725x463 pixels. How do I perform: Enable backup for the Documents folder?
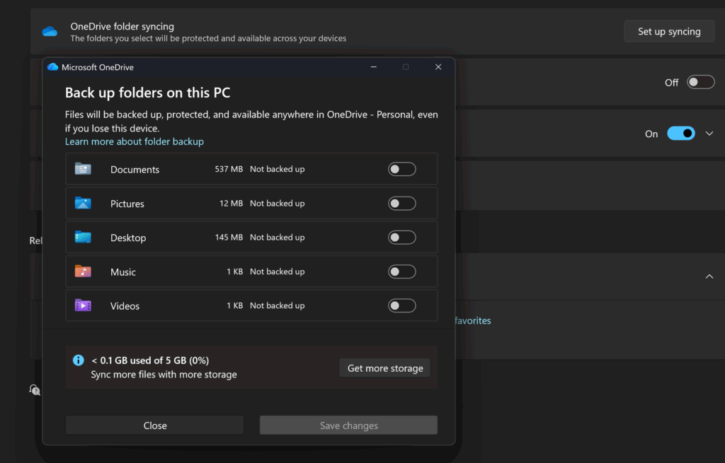401,169
